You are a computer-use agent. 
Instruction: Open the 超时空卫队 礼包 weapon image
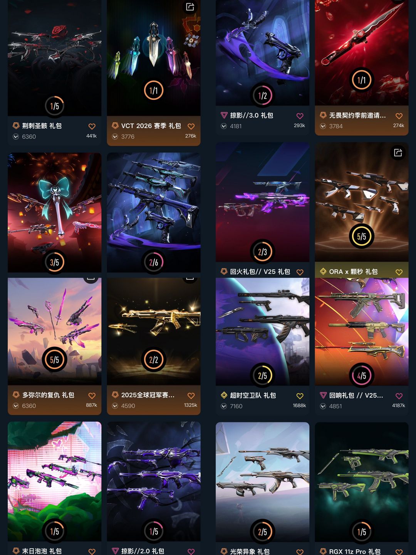(x=263, y=332)
